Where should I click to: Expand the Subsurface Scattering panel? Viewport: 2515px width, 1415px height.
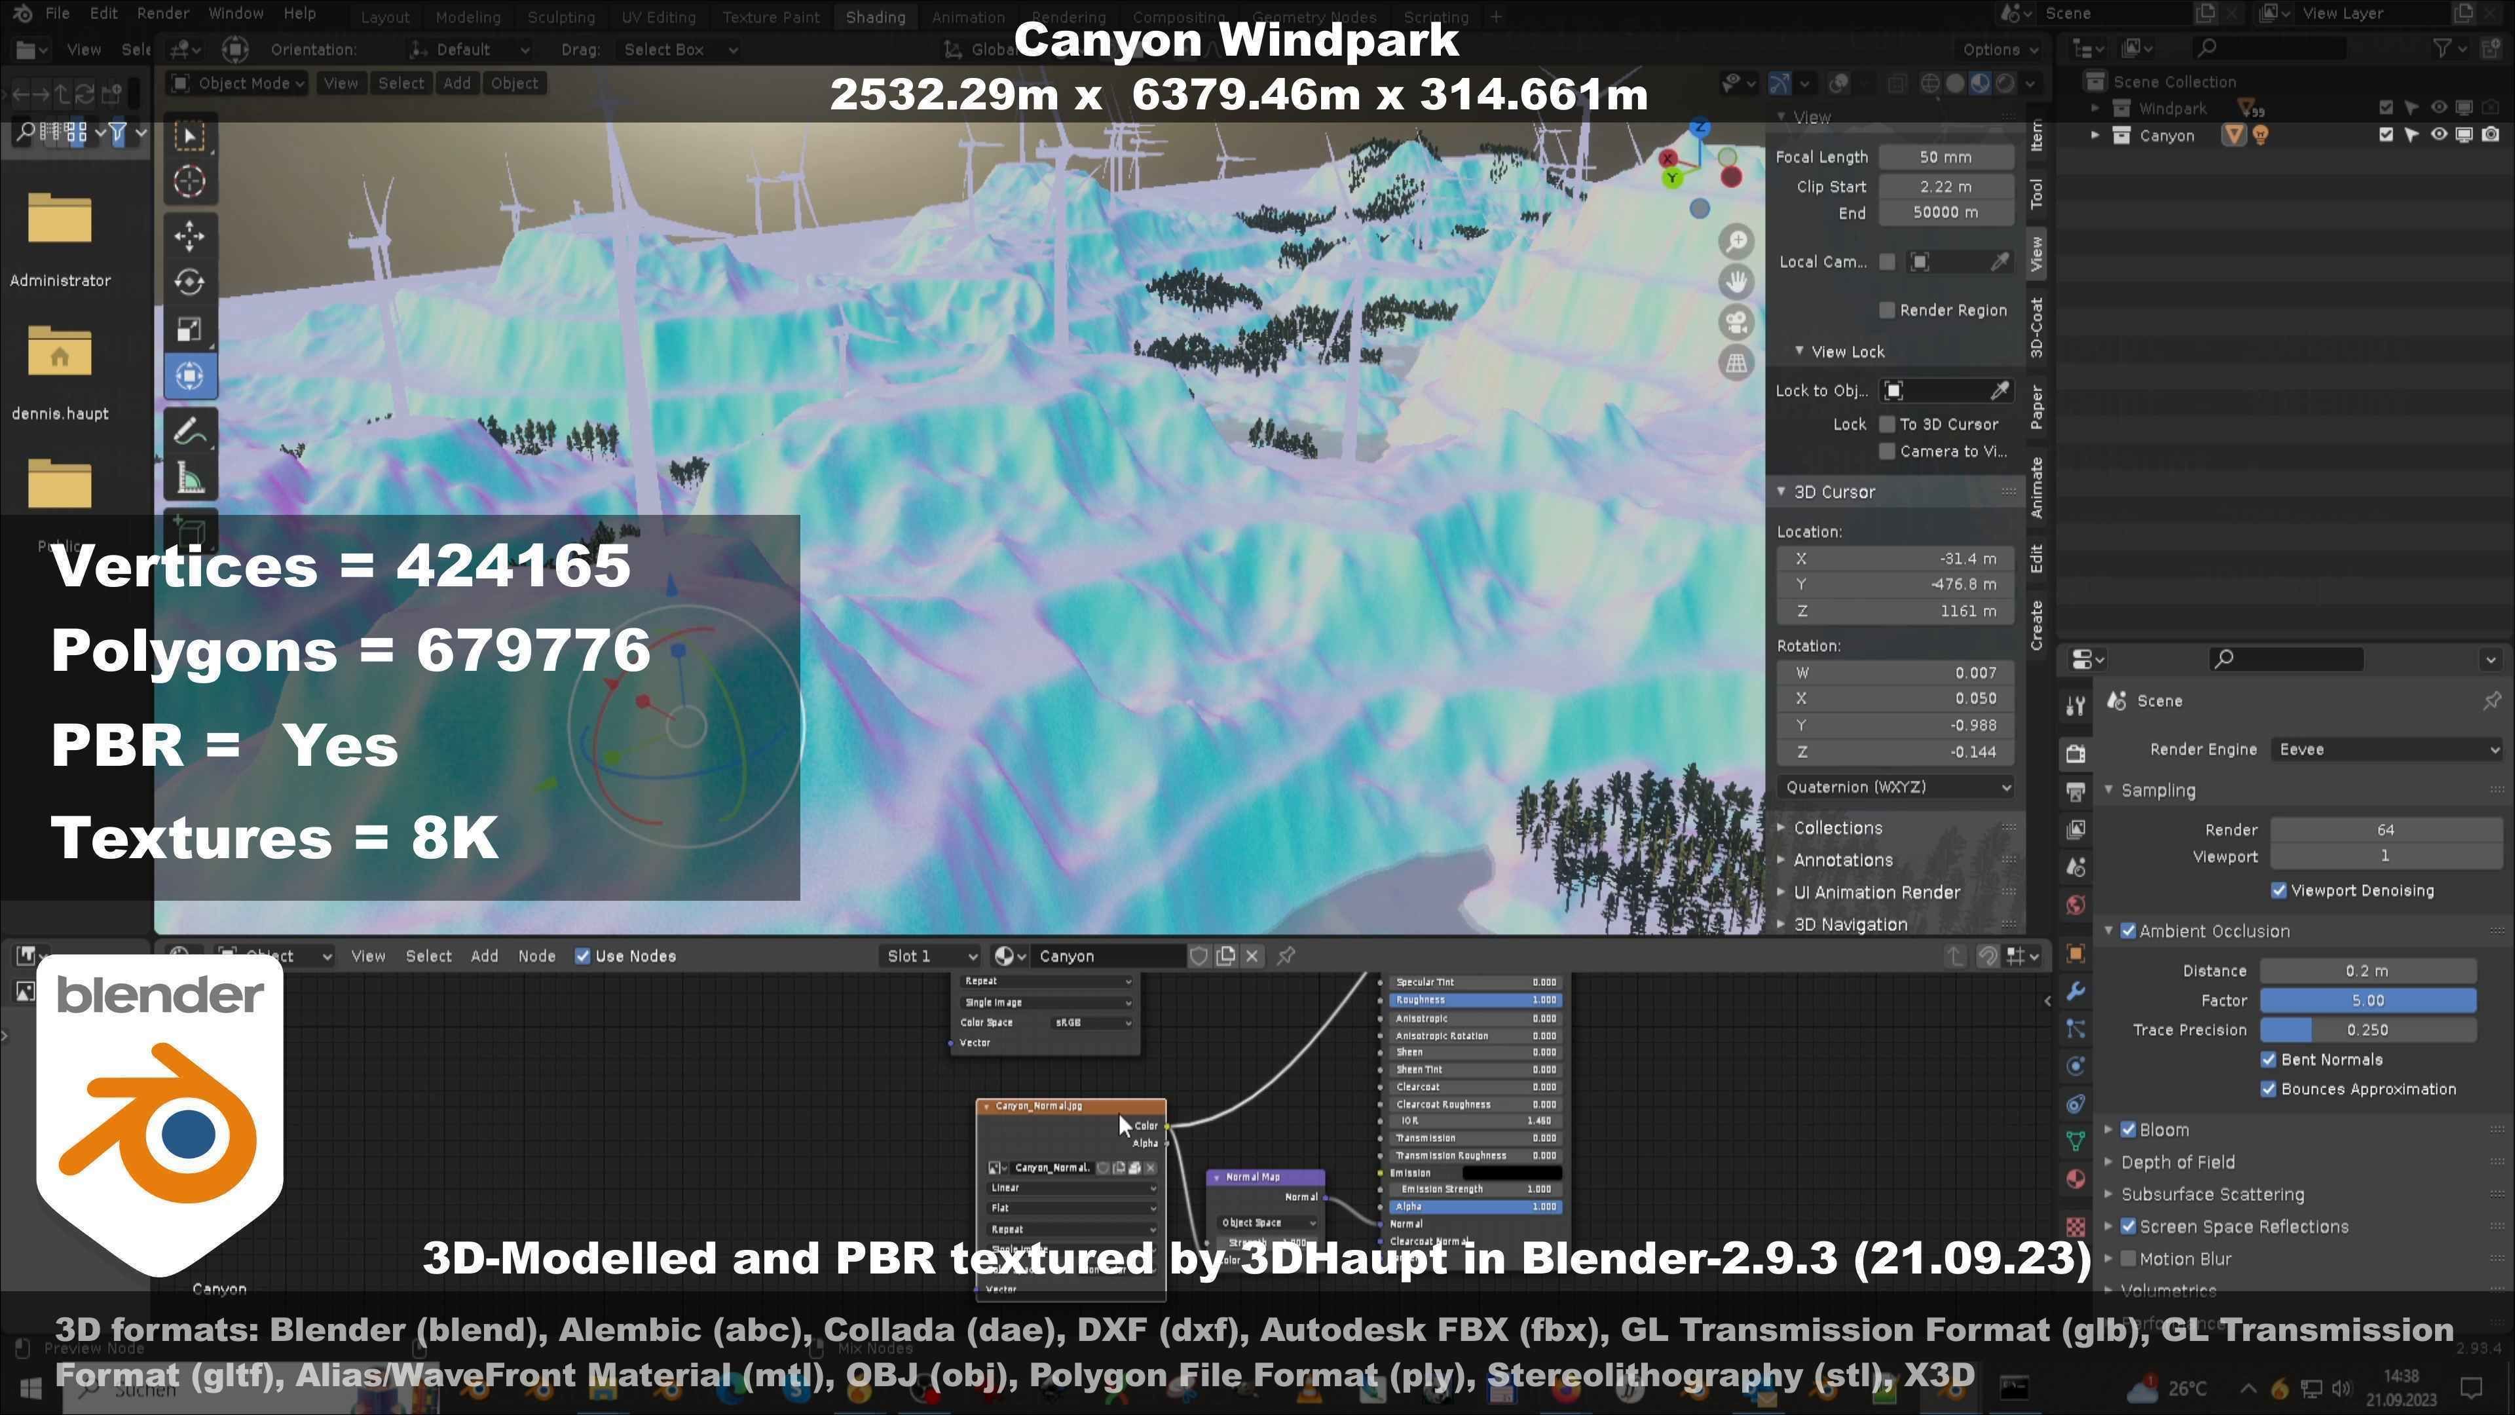tap(2211, 1194)
